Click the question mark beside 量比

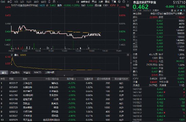(x=11, y=55)
